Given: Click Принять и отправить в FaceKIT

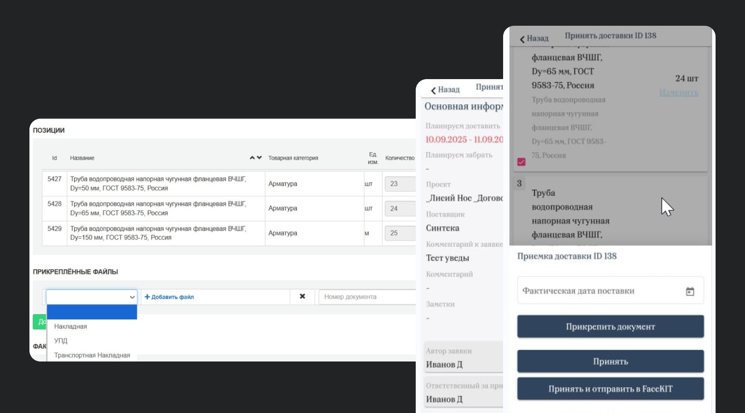Looking at the screenshot, I should [x=610, y=389].
